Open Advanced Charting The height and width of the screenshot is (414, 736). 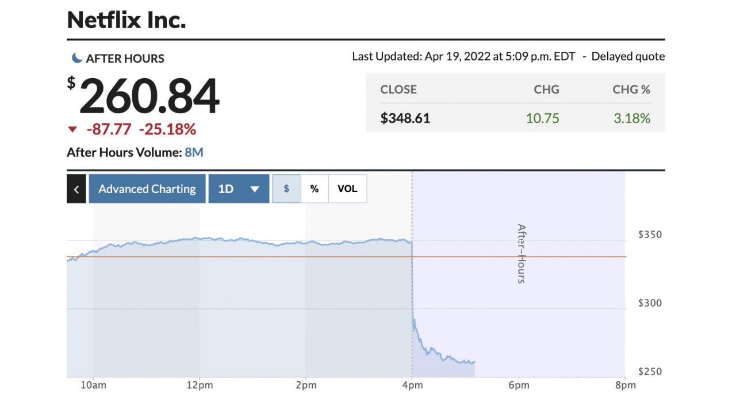point(147,189)
